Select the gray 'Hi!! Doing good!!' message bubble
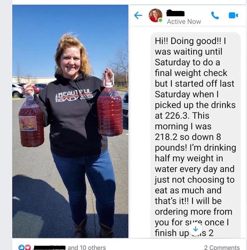Screen dimensions: 247x250 tap(195, 135)
